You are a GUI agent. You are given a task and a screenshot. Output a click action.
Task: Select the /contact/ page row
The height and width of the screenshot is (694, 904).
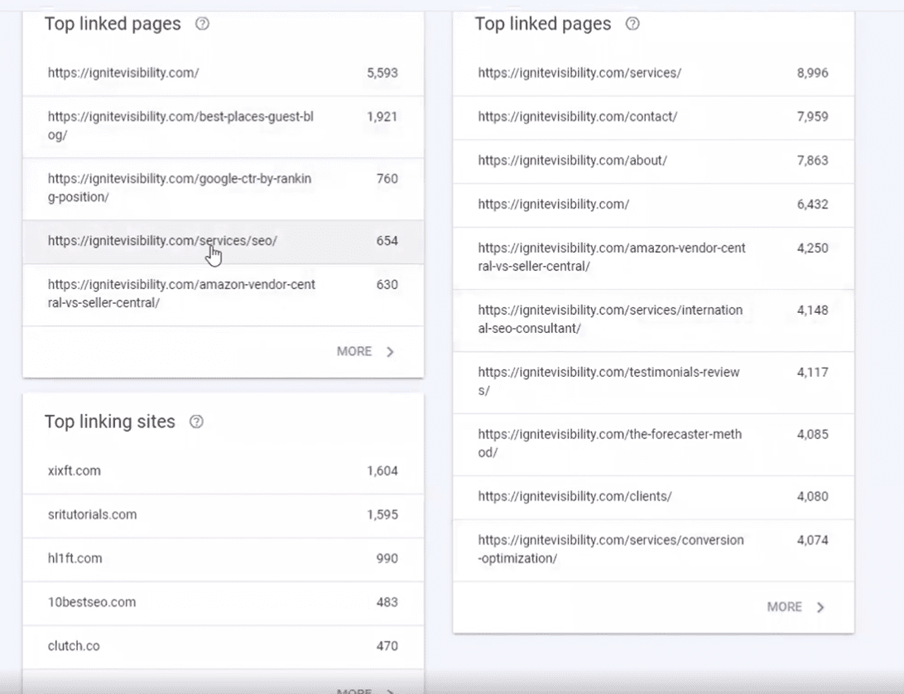[x=652, y=117]
